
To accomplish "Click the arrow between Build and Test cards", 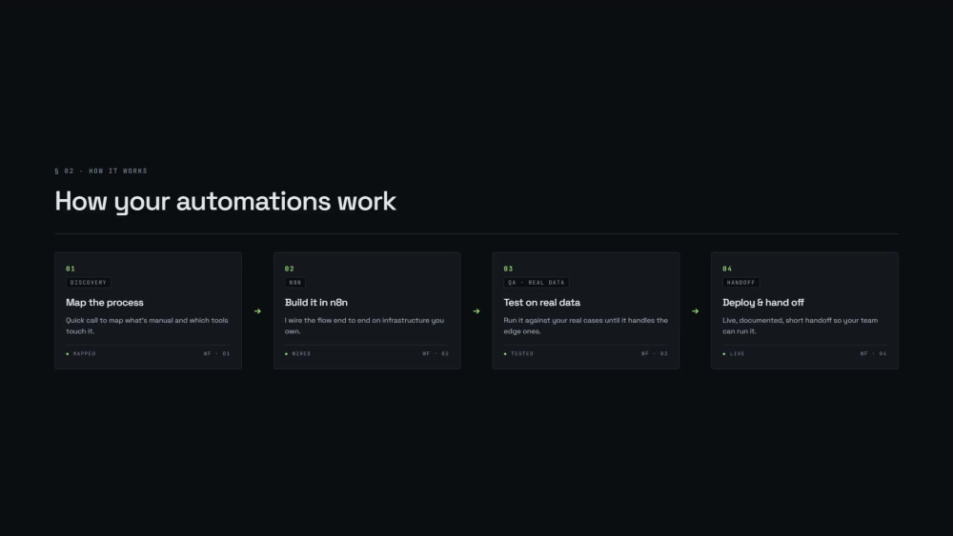I will (x=476, y=310).
